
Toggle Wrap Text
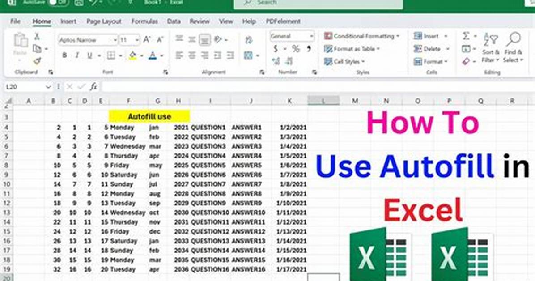pyautogui.click(x=249, y=40)
